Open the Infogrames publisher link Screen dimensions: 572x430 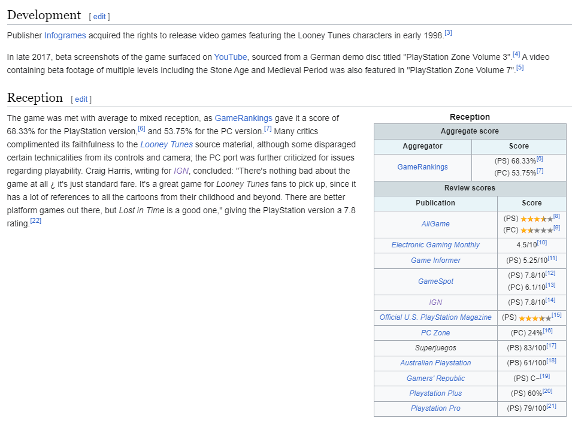(x=65, y=35)
